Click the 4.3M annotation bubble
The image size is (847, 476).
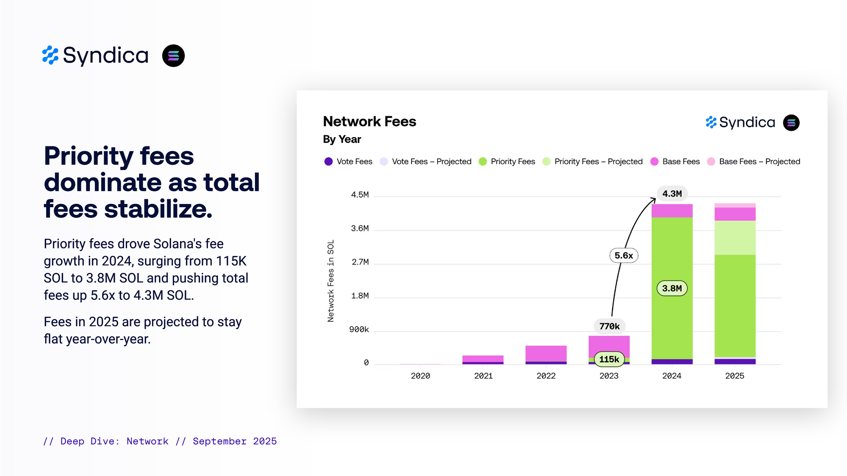coord(672,194)
